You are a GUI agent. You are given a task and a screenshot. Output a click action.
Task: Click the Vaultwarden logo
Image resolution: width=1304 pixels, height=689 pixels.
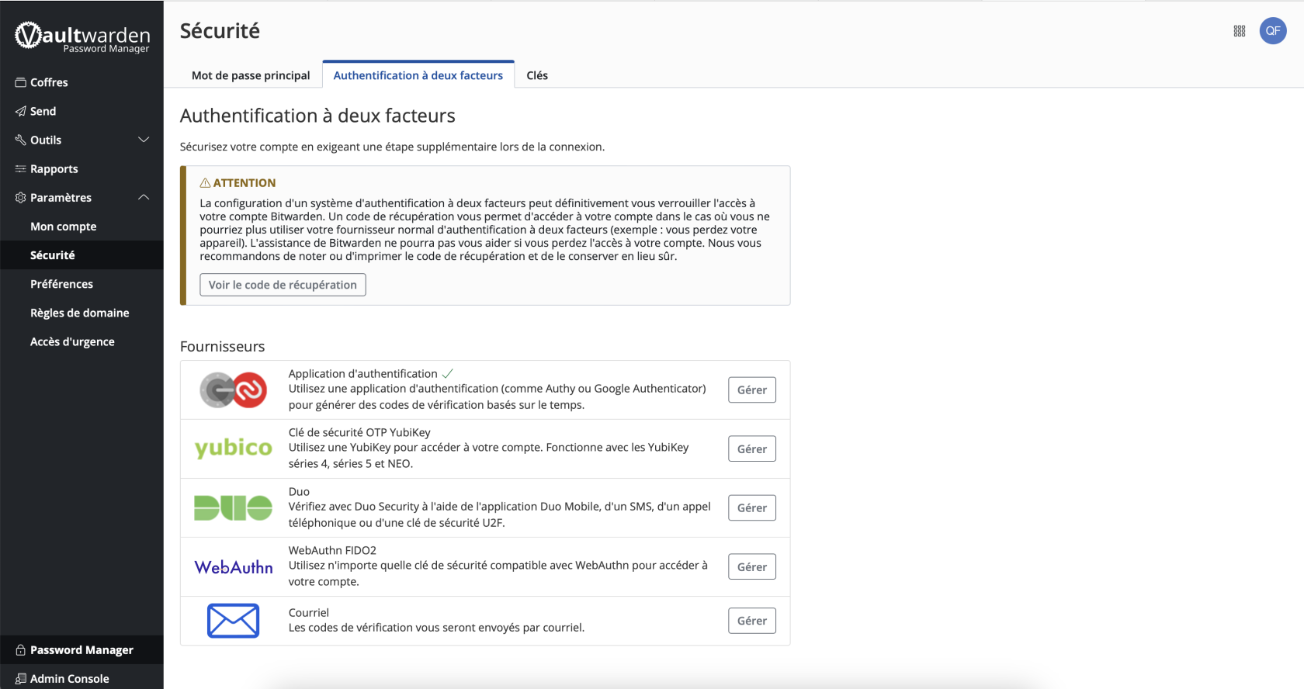coord(82,36)
